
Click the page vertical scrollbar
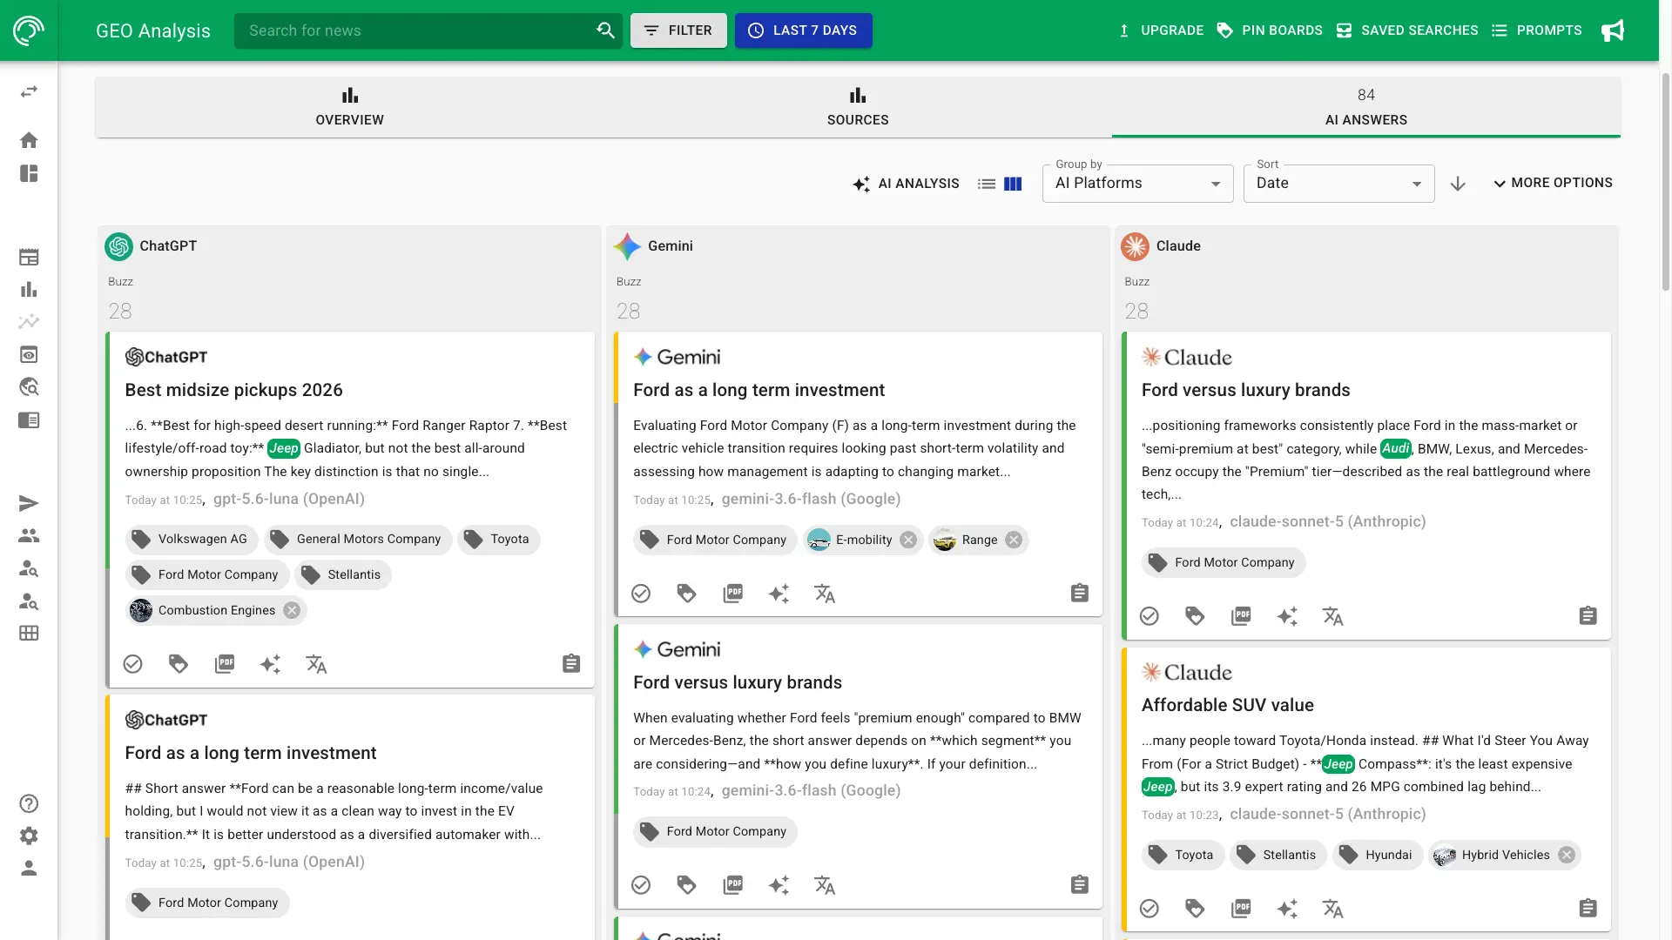click(1665, 181)
